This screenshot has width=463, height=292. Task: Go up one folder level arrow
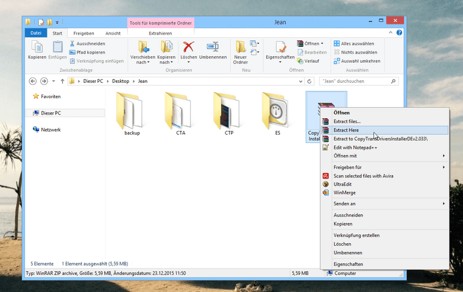coord(62,81)
